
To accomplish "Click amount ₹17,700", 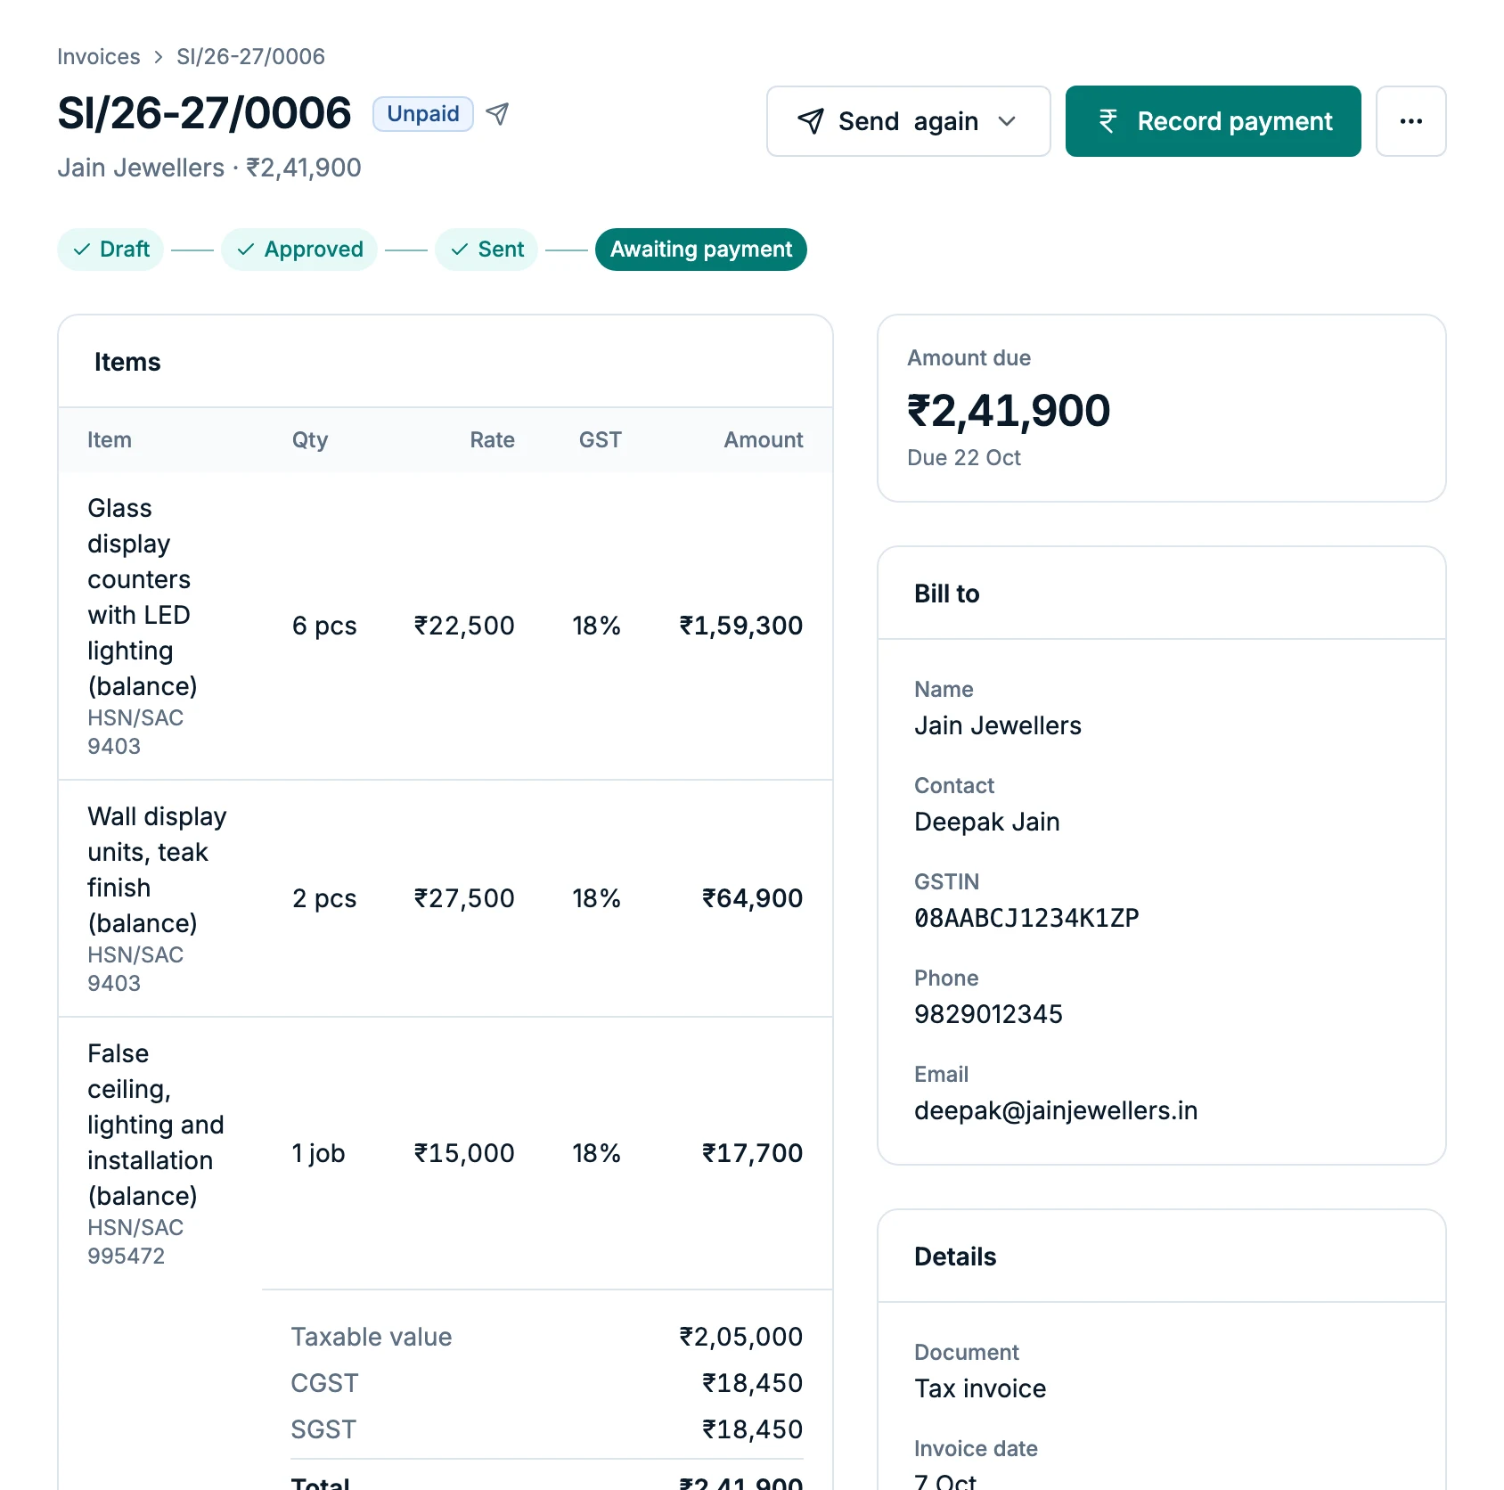I will click(752, 1154).
